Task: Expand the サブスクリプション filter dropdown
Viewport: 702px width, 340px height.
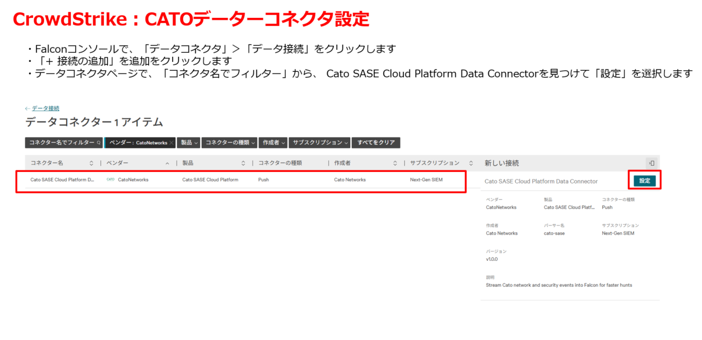Action: tap(321, 142)
